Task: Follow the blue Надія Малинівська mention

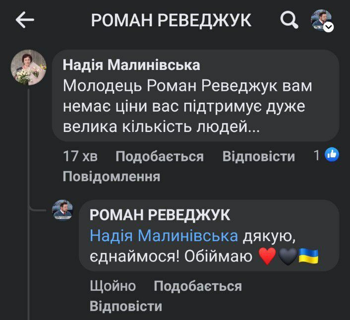Action: tap(164, 236)
